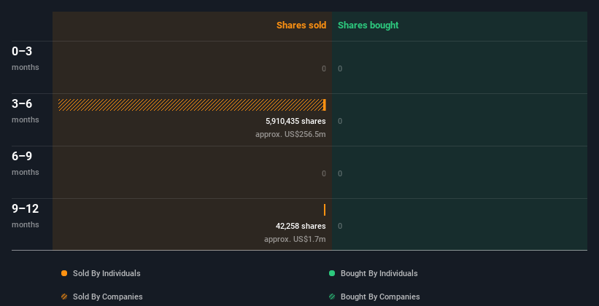This screenshot has height=306, width=599.
Task: Click the shares bought '0' in 6–9 months row
Action: [x=340, y=173]
